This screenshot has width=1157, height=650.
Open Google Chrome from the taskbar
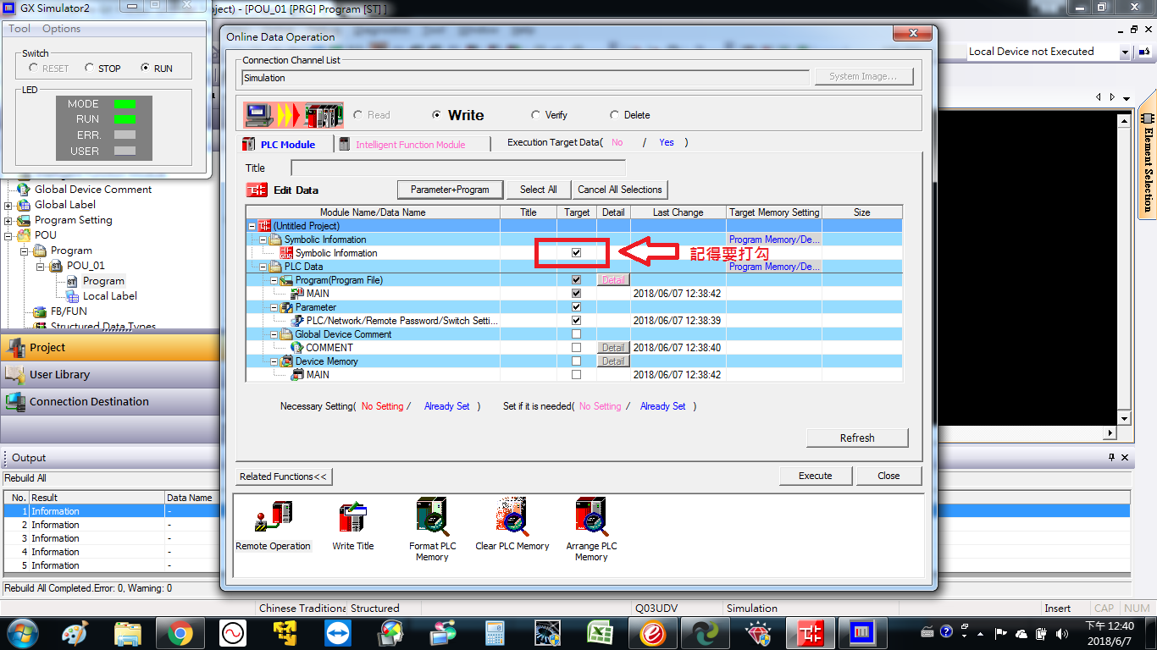[179, 632]
